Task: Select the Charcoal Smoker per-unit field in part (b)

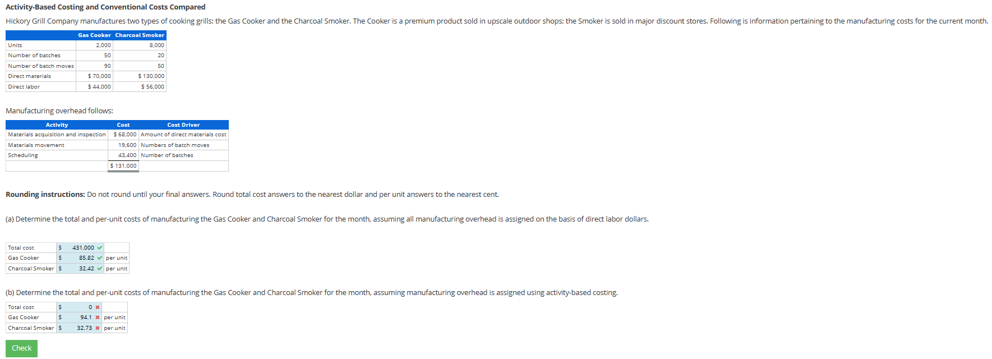Action: click(79, 328)
